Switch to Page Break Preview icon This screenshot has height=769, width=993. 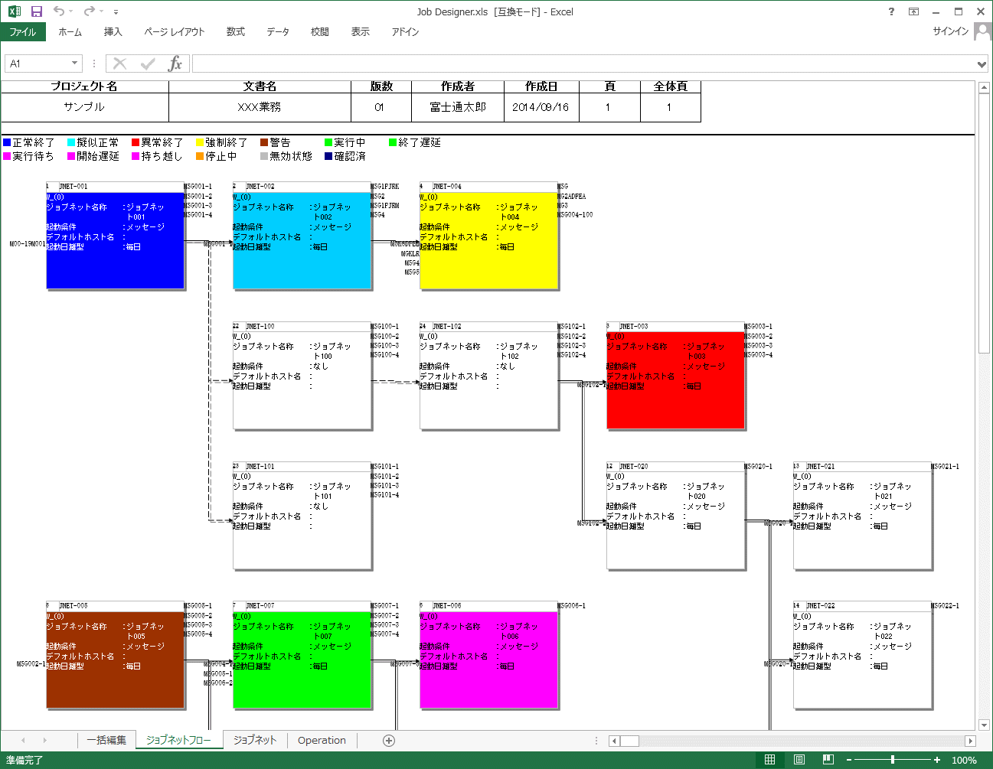tap(828, 760)
